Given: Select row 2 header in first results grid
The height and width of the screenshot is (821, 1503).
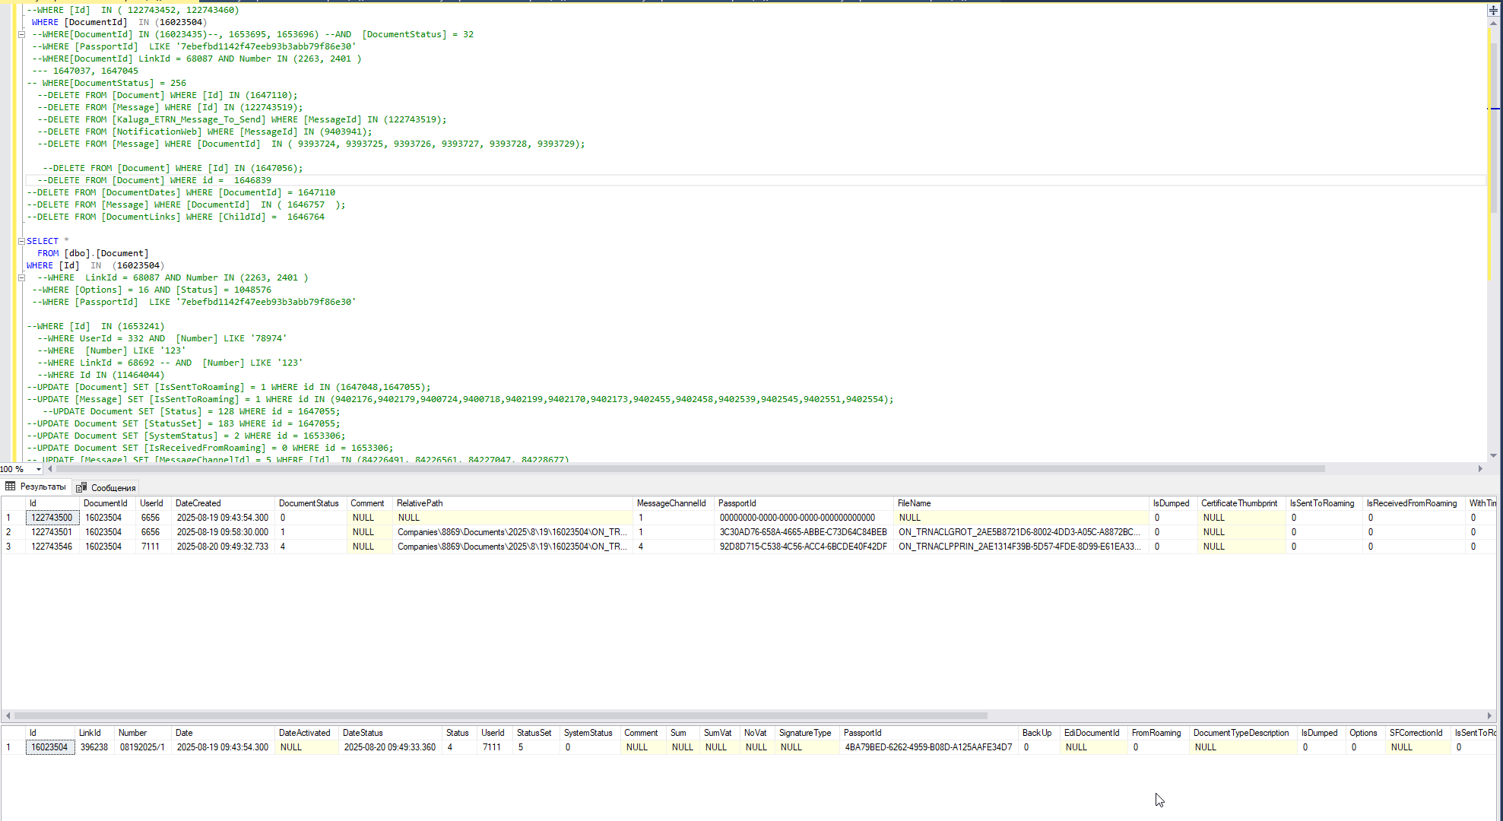Looking at the screenshot, I should (x=13, y=532).
